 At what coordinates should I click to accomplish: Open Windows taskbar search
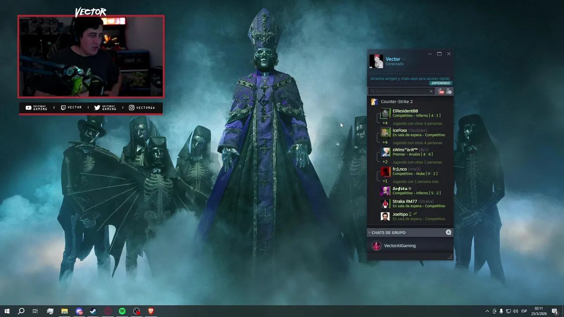(21, 311)
